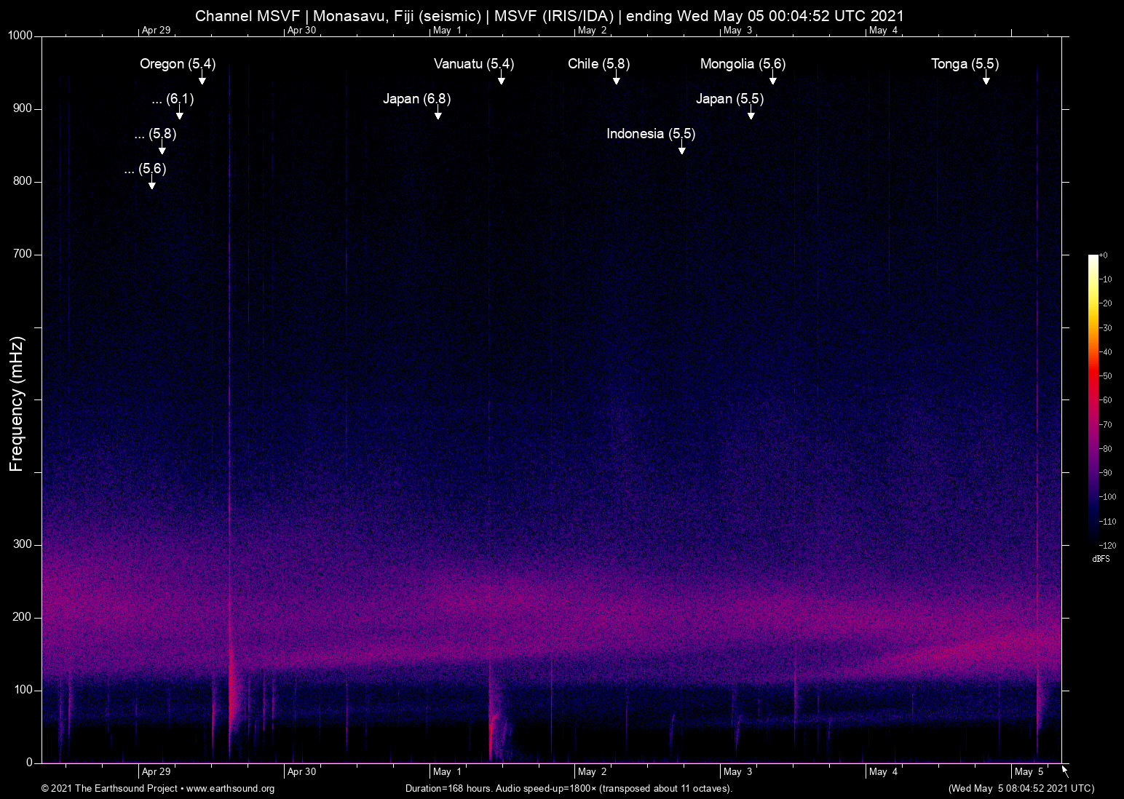Click the arrow marker below Oregon (5.4)

coord(202,80)
